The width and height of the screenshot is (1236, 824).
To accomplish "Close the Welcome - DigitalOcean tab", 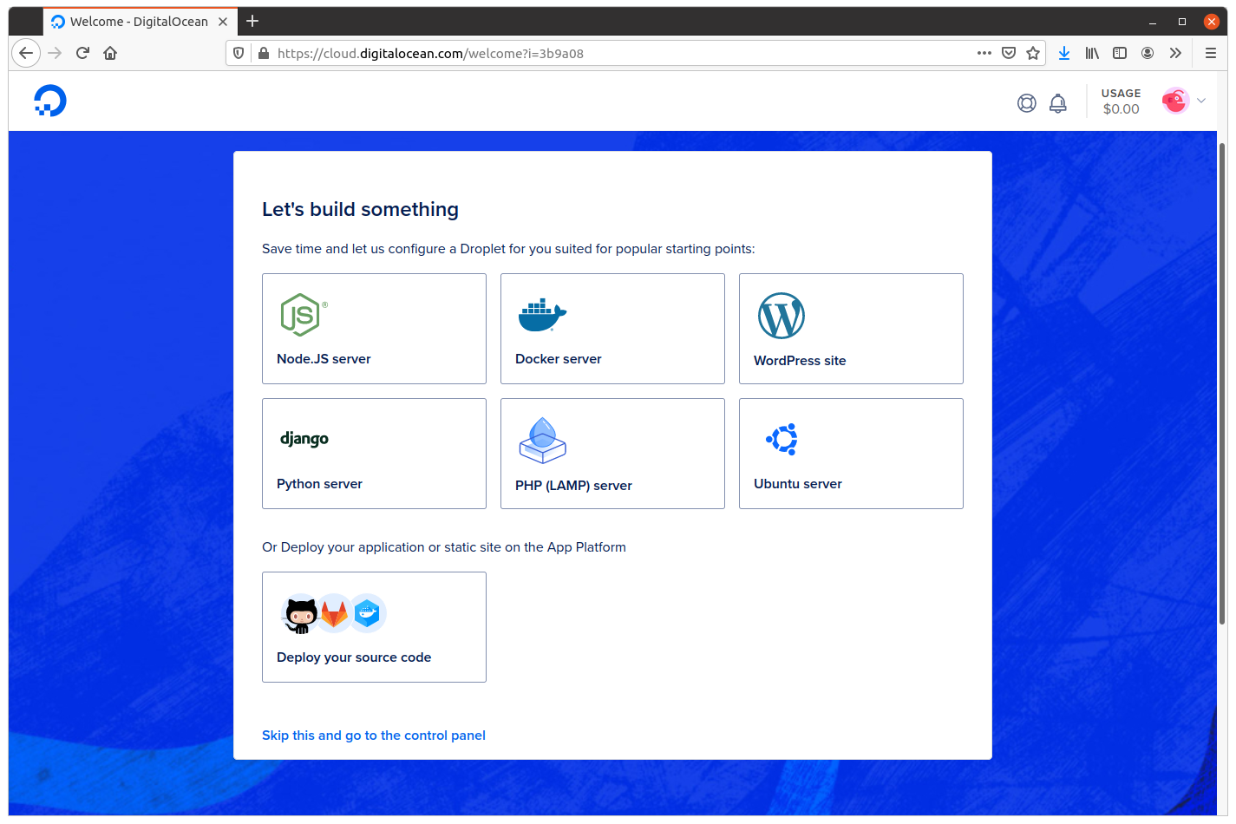I will (223, 22).
